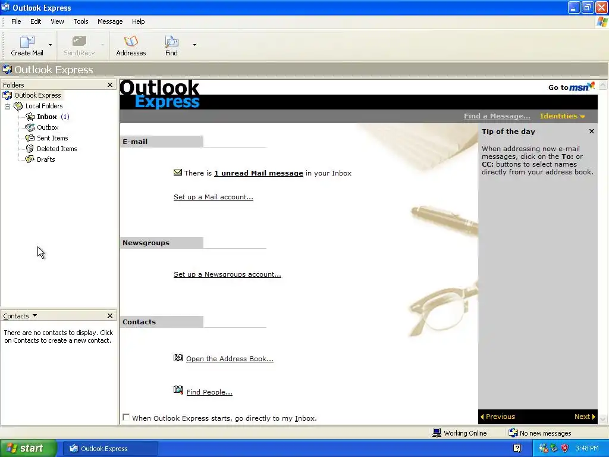Click the Drafts folder icon
The width and height of the screenshot is (609, 457).
tap(30, 159)
